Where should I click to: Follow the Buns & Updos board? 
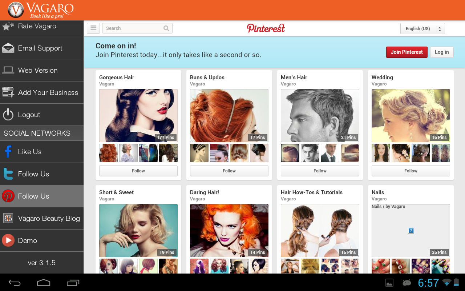229,171
